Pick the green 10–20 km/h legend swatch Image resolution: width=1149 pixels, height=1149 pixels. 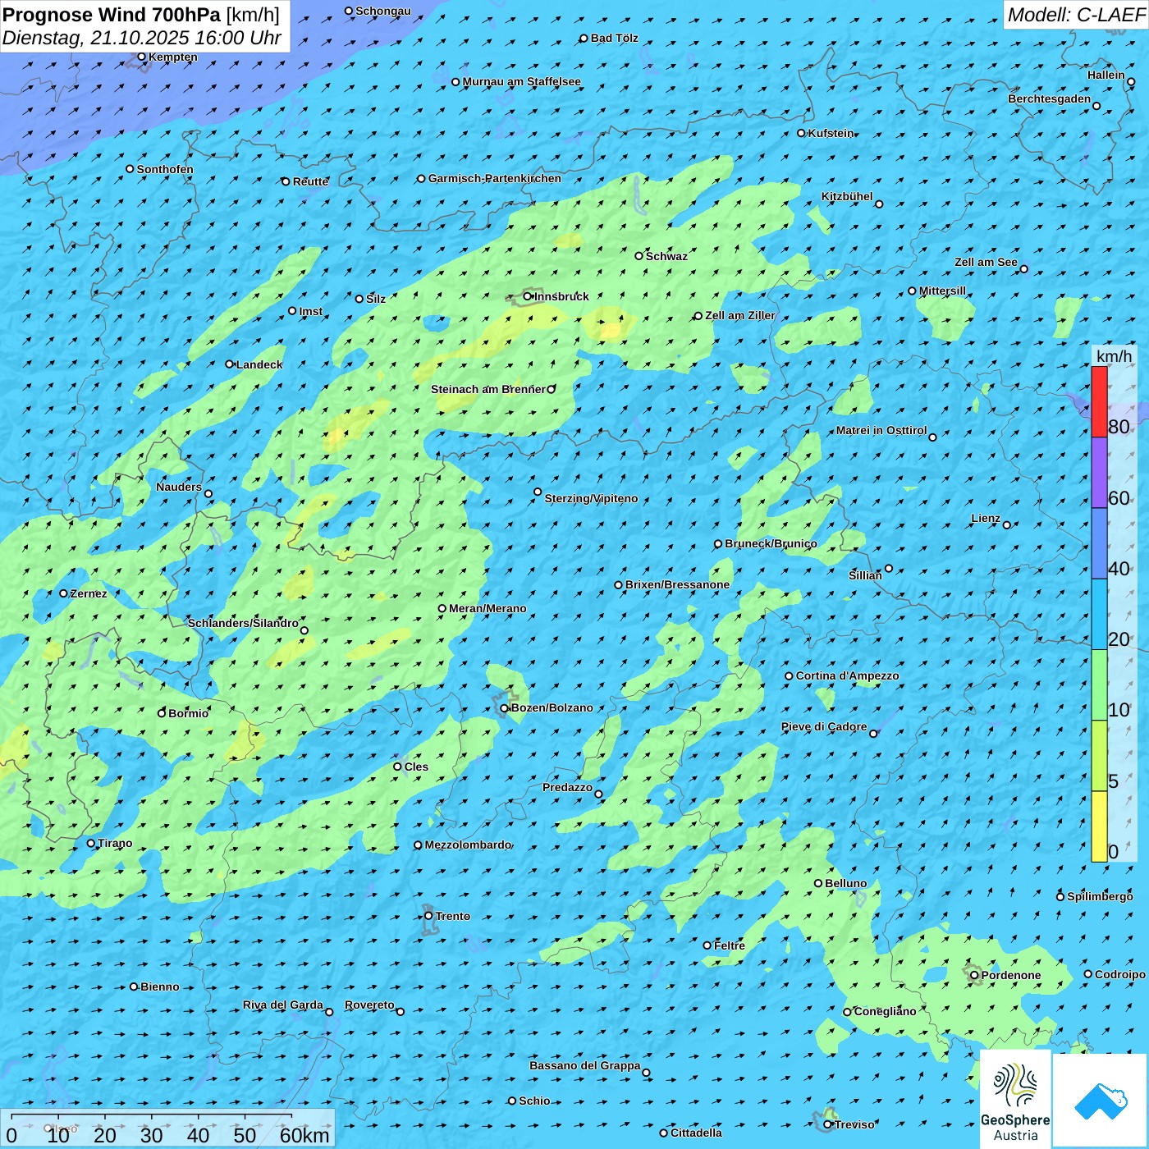tap(1099, 685)
